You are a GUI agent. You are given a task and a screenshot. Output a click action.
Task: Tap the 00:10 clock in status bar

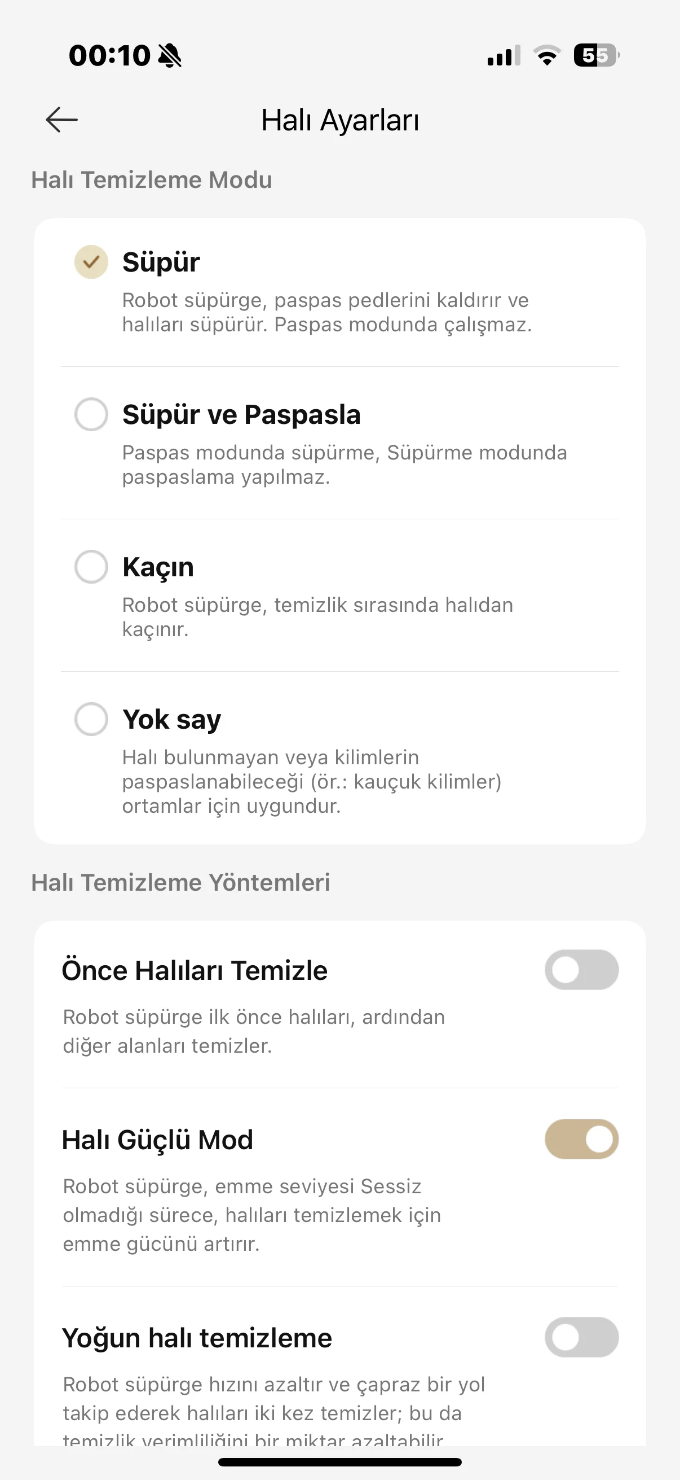(109, 56)
